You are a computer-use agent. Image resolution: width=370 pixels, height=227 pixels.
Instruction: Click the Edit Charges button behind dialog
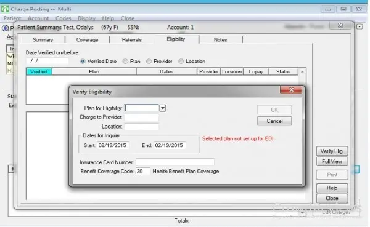tap(336, 212)
